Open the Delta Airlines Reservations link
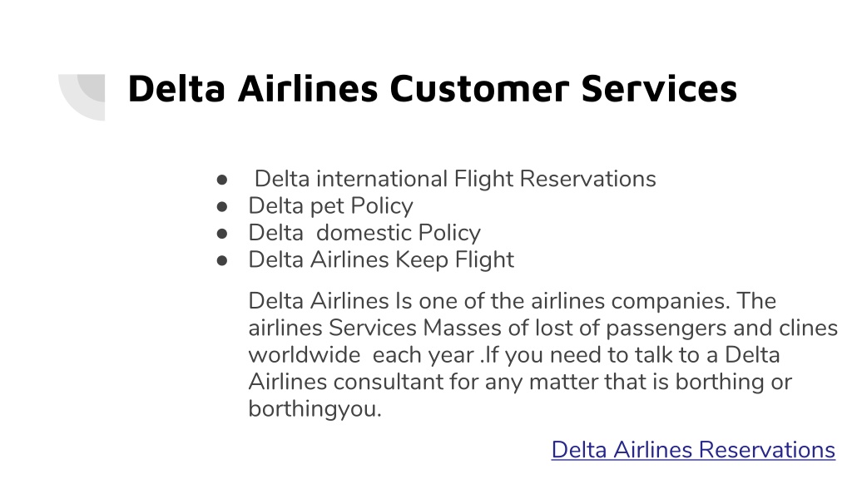The image size is (852, 479). [693, 450]
